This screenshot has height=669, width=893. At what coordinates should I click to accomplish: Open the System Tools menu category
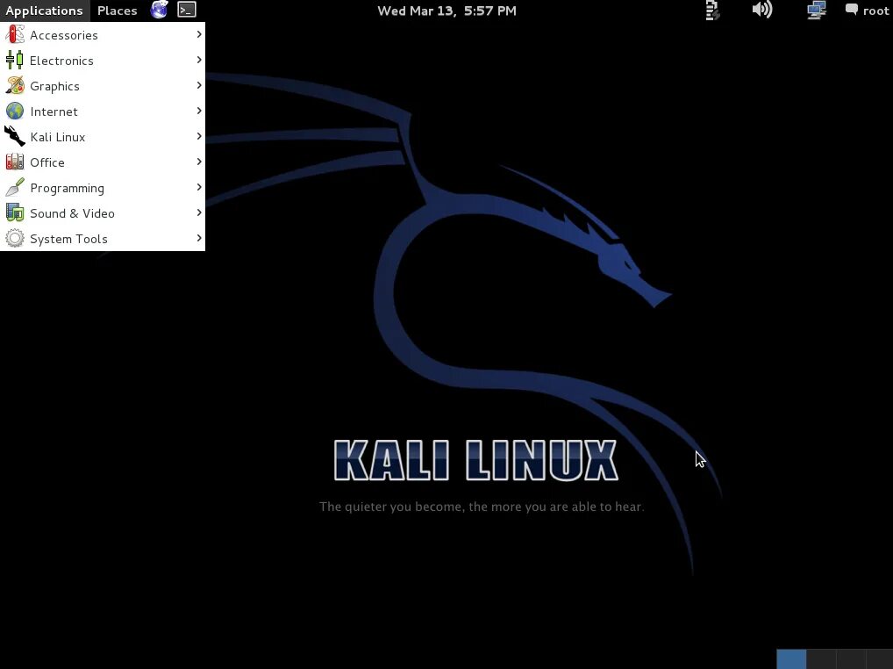click(x=103, y=239)
